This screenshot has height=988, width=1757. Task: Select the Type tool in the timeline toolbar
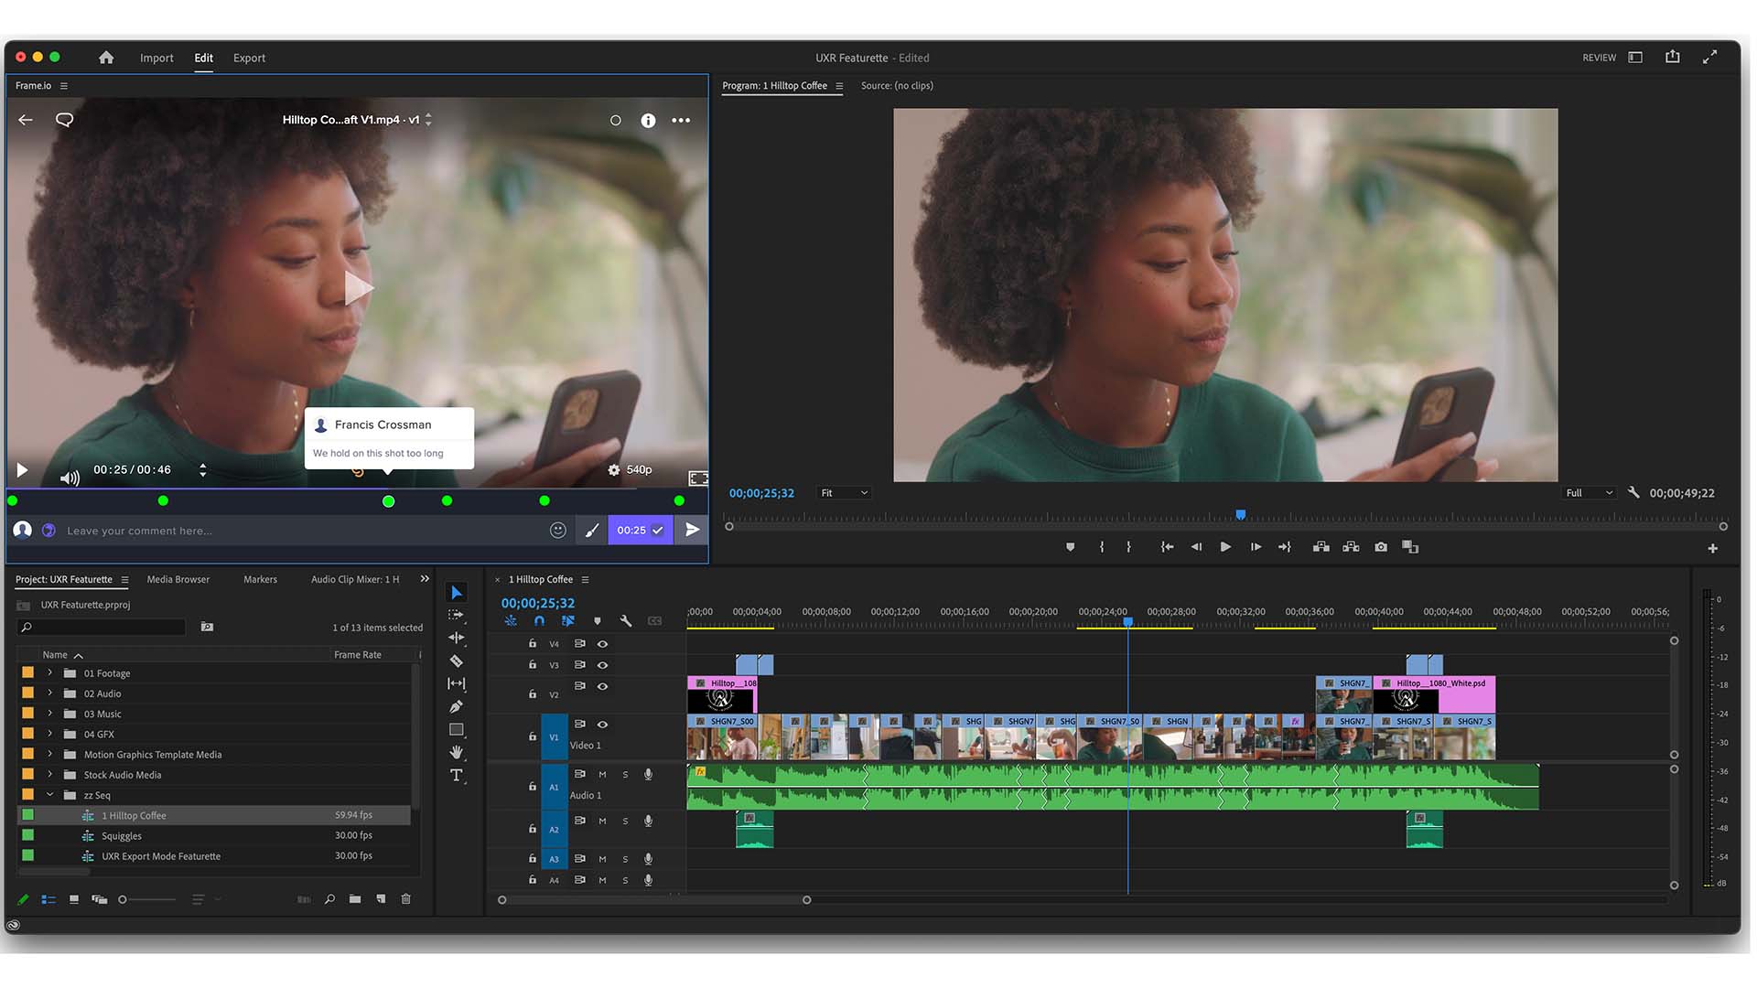coord(458,775)
